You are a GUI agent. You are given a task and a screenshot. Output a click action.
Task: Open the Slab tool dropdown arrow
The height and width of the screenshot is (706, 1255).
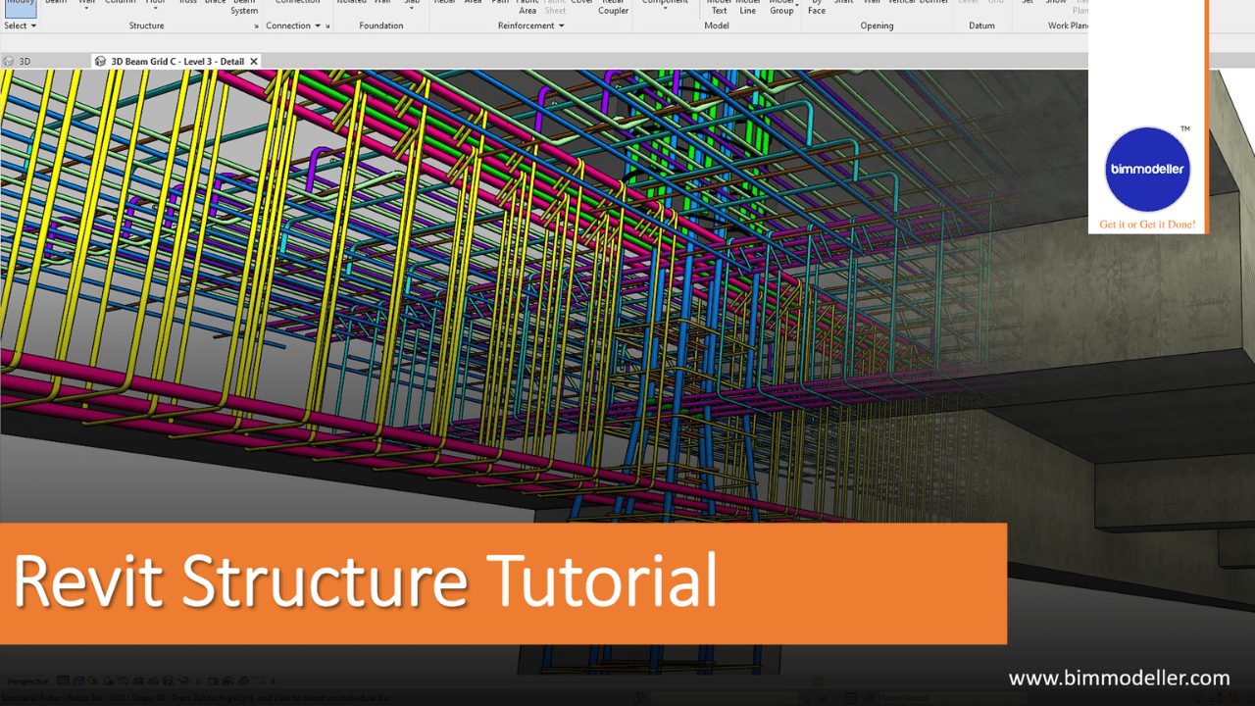coord(412,9)
